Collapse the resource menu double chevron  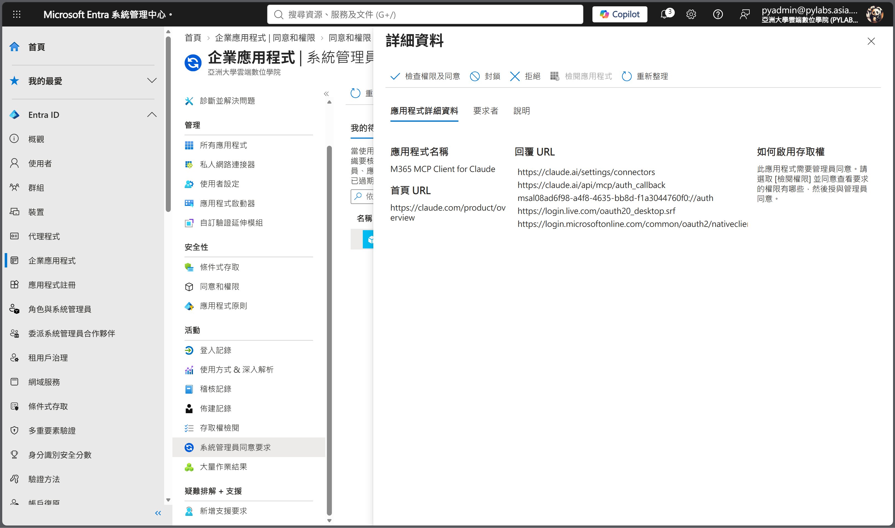[326, 94]
